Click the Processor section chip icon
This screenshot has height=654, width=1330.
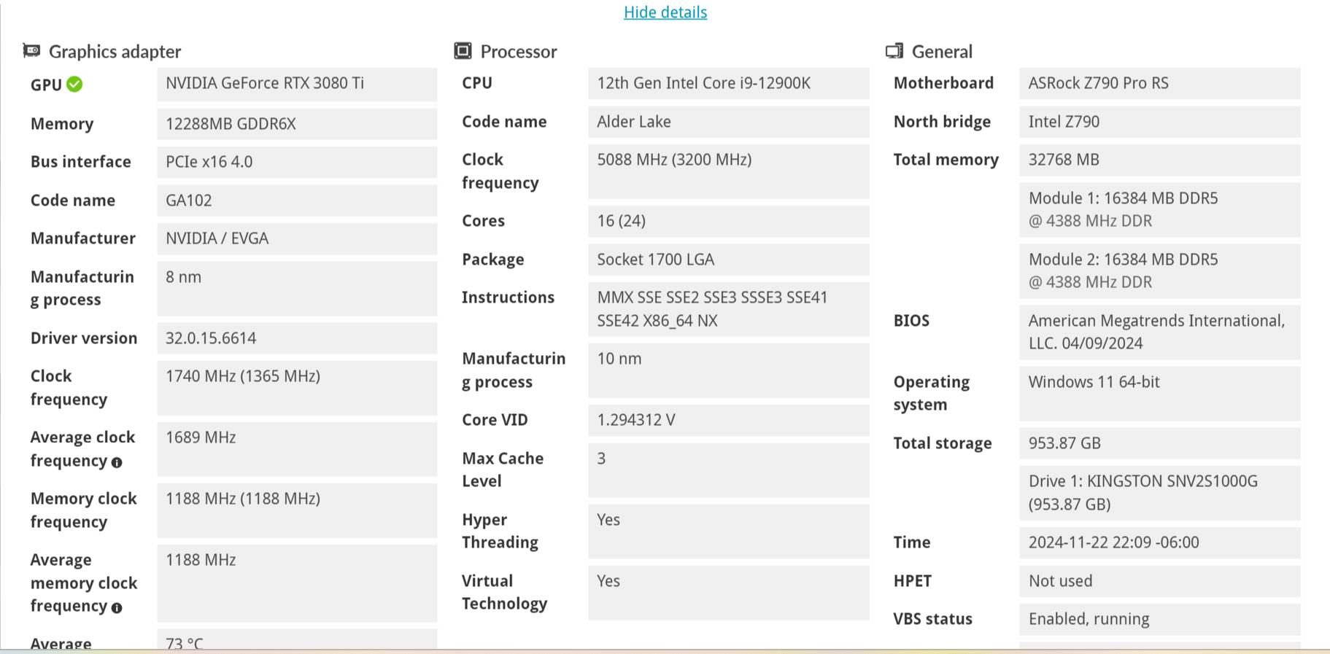(463, 50)
